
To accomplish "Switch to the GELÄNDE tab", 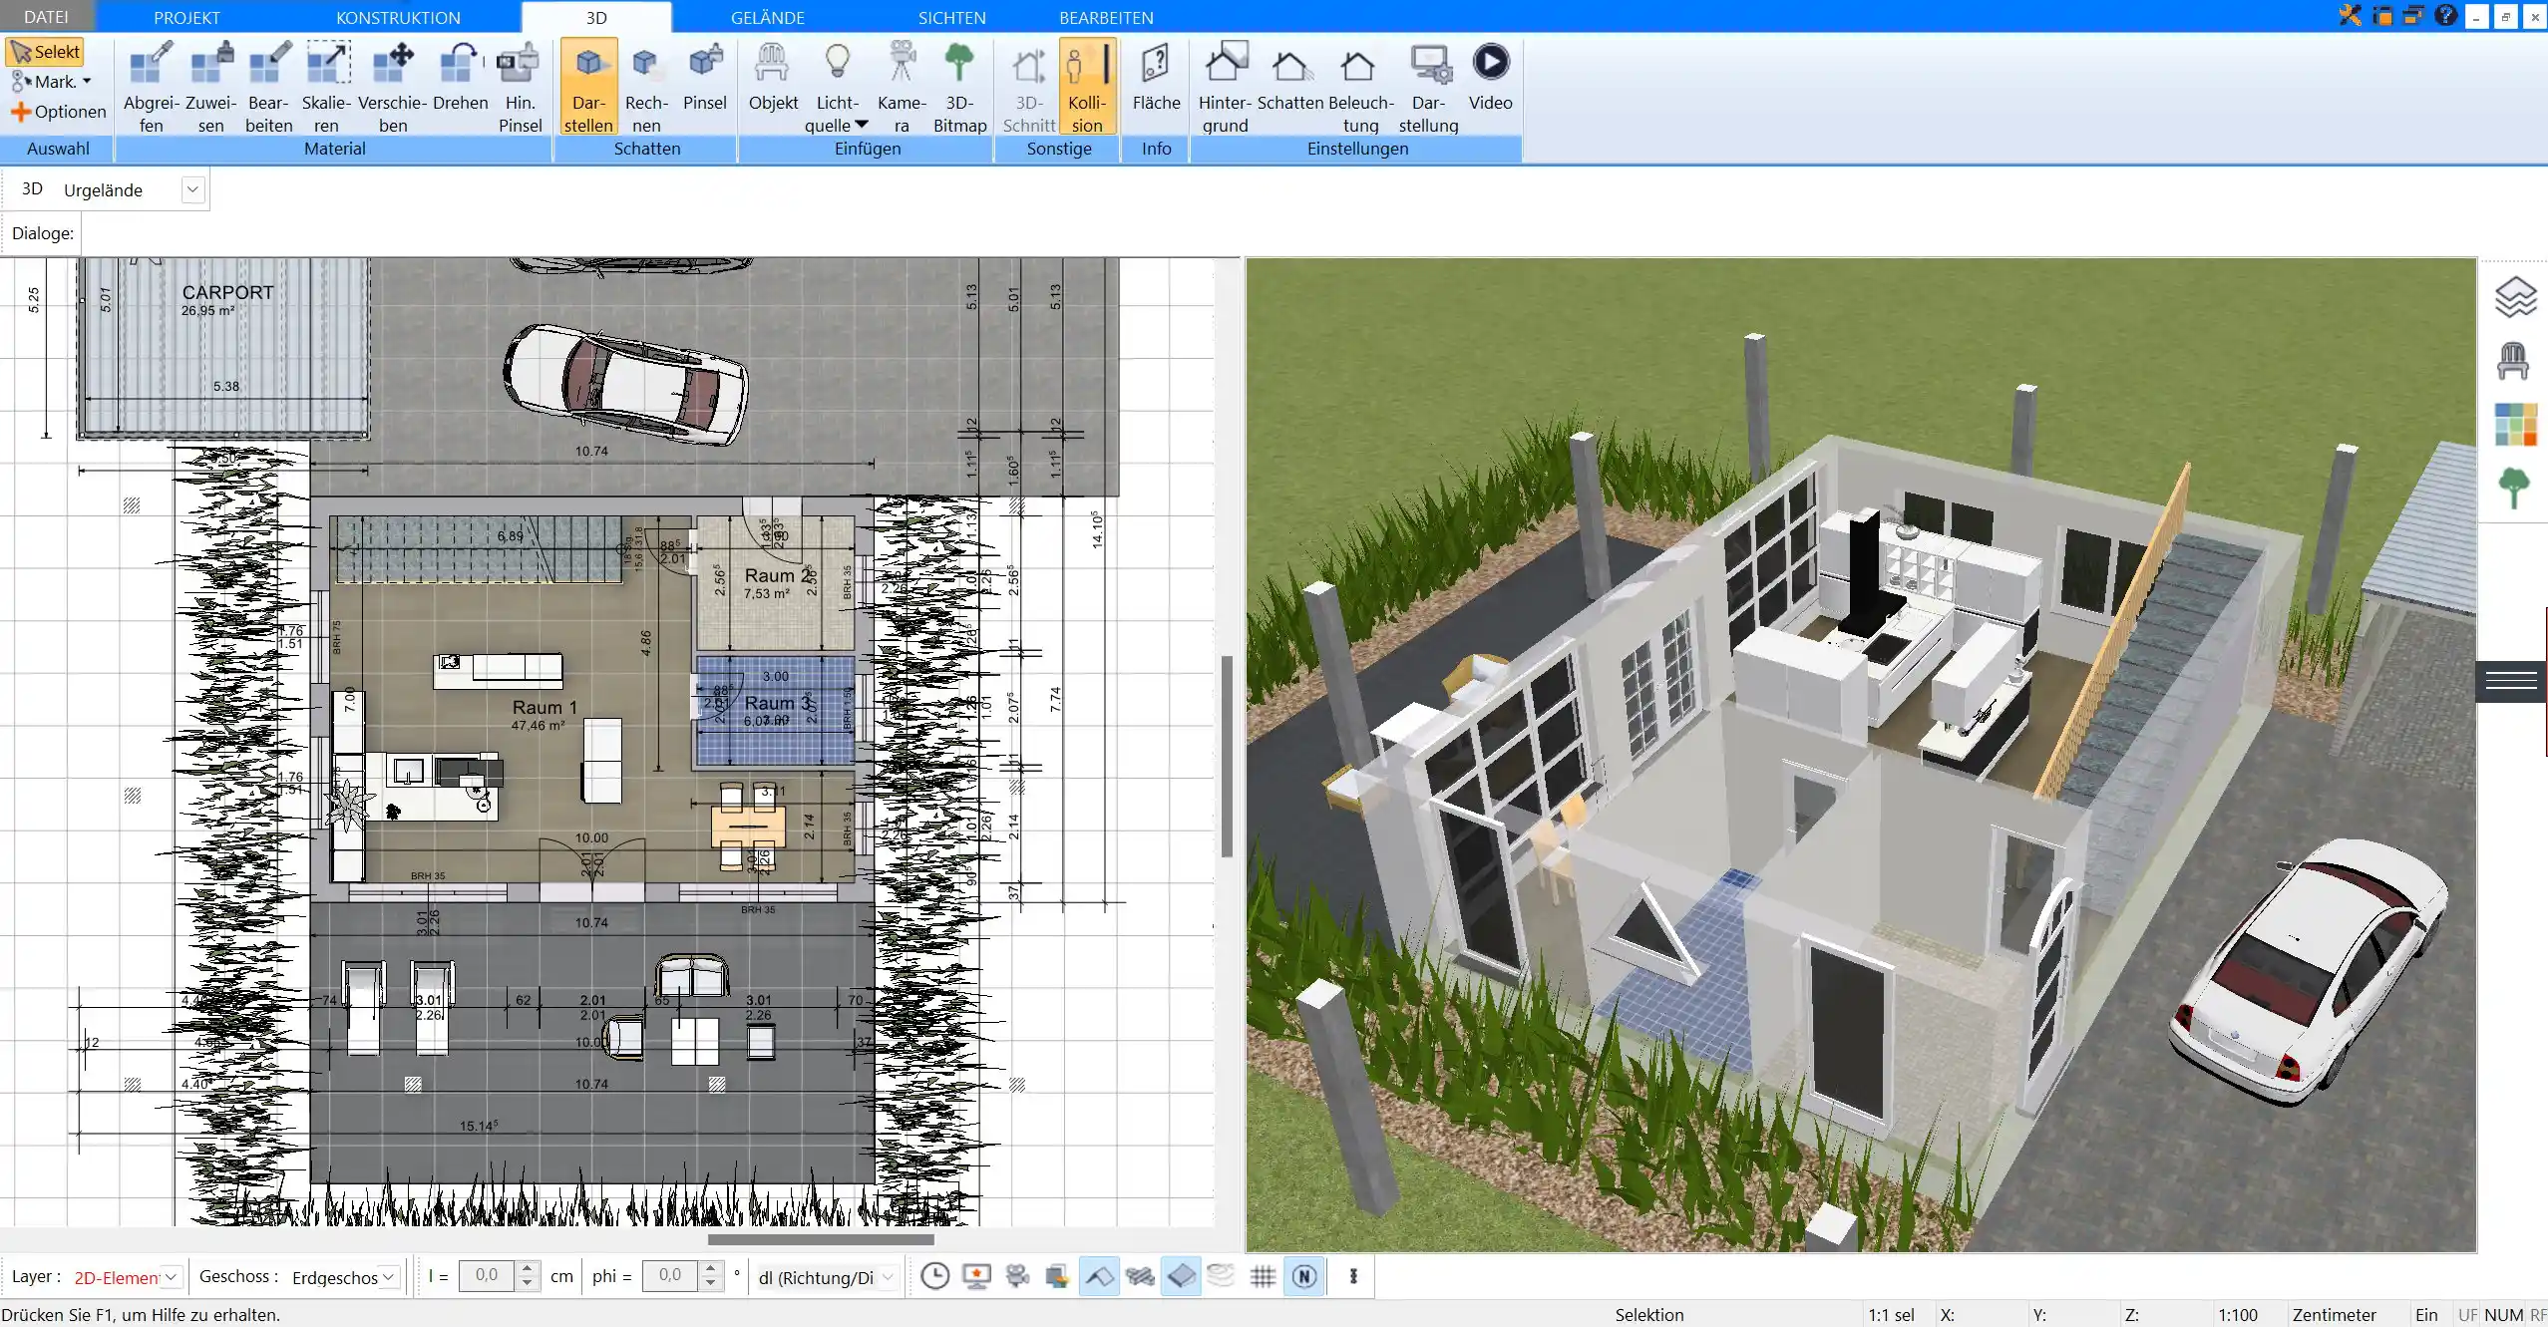I will click(x=768, y=17).
